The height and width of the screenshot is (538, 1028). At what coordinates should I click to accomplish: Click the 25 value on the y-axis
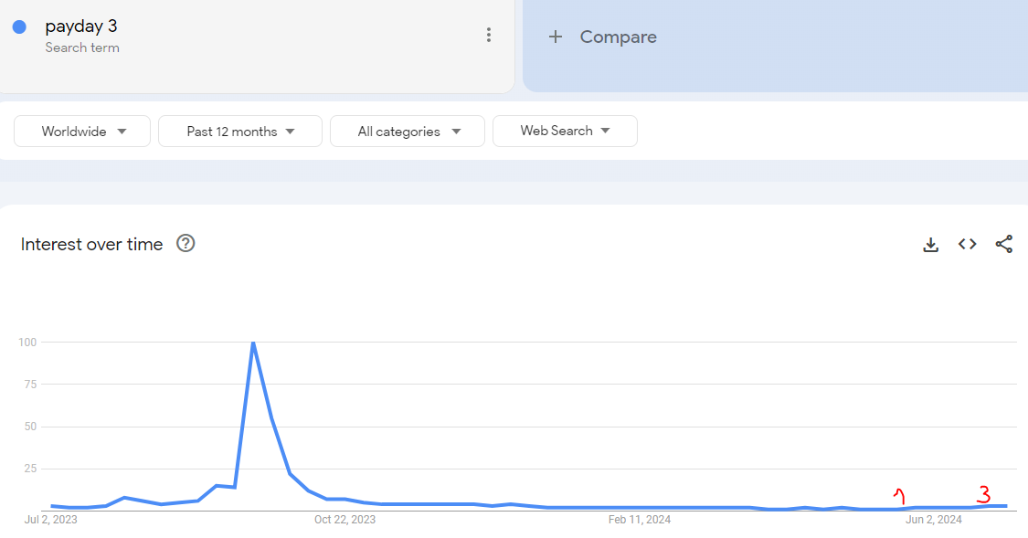(30, 469)
